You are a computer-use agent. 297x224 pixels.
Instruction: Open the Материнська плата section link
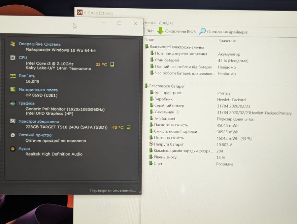38,90
